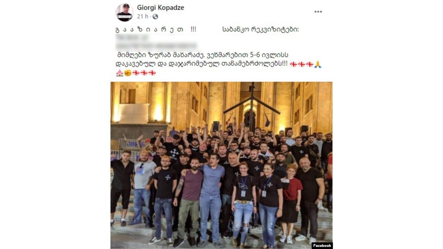The height and width of the screenshot is (249, 443).
Task: Open the post's 21 h timestamp link
Action: [143, 17]
